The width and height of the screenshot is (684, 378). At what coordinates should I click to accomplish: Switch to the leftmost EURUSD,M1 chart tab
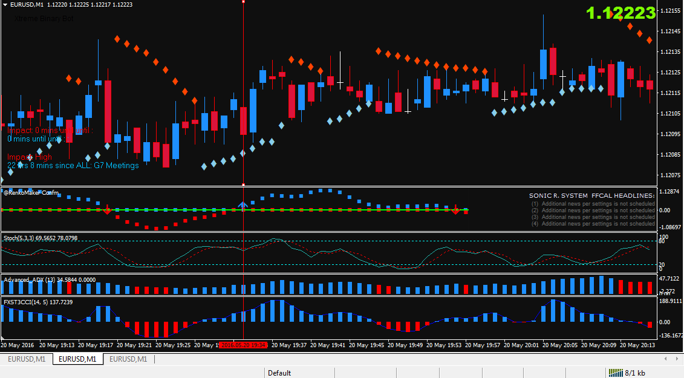point(27,359)
